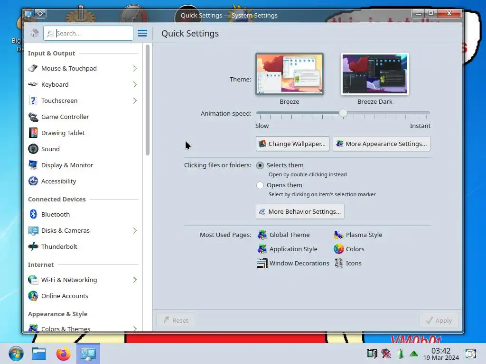Click More Appearance Settings button
Viewport: 486px width, 364px height.
[x=382, y=144]
